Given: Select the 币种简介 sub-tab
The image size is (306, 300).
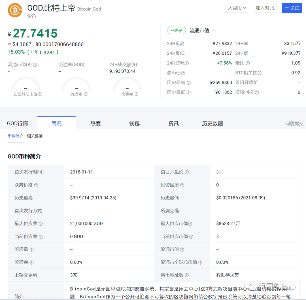Looking at the screenshot, I should 15,136.
